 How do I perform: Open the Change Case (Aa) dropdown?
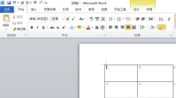pos(82,19)
